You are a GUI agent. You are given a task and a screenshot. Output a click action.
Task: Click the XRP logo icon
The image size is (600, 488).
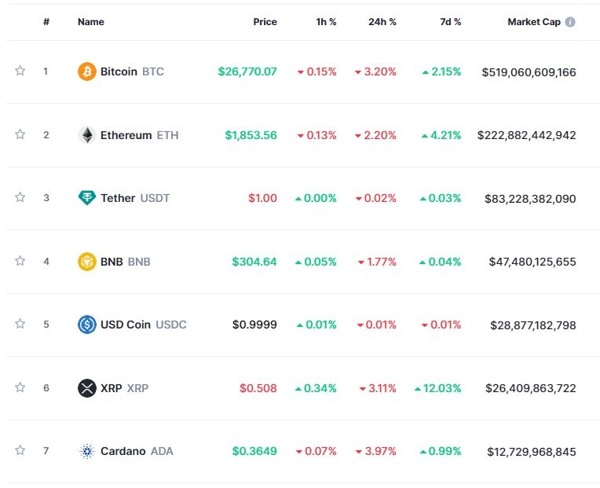(x=86, y=387)
